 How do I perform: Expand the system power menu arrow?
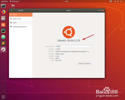click(x=123, y=1)
